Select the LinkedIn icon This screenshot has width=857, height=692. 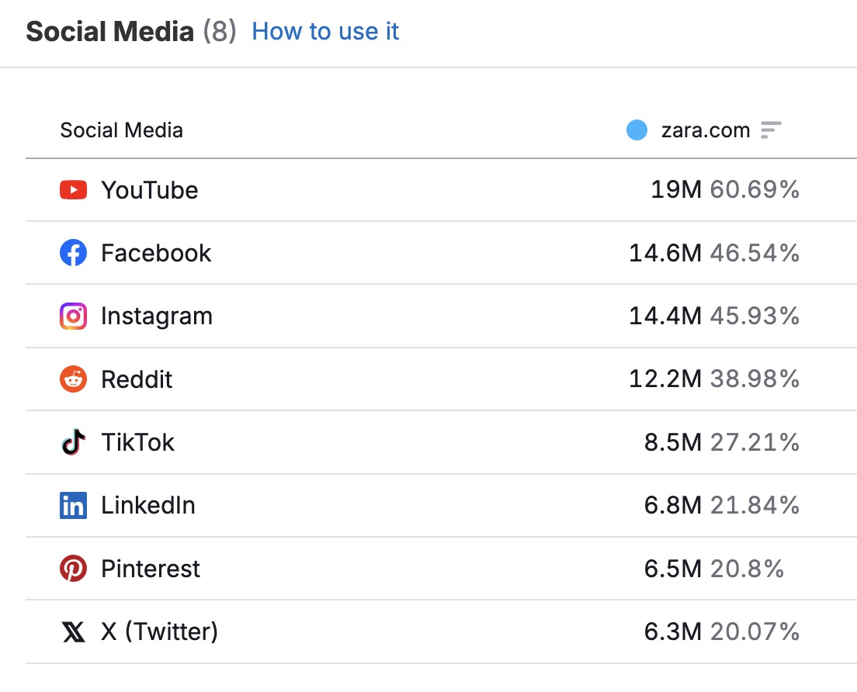click(x=73, y=505)
